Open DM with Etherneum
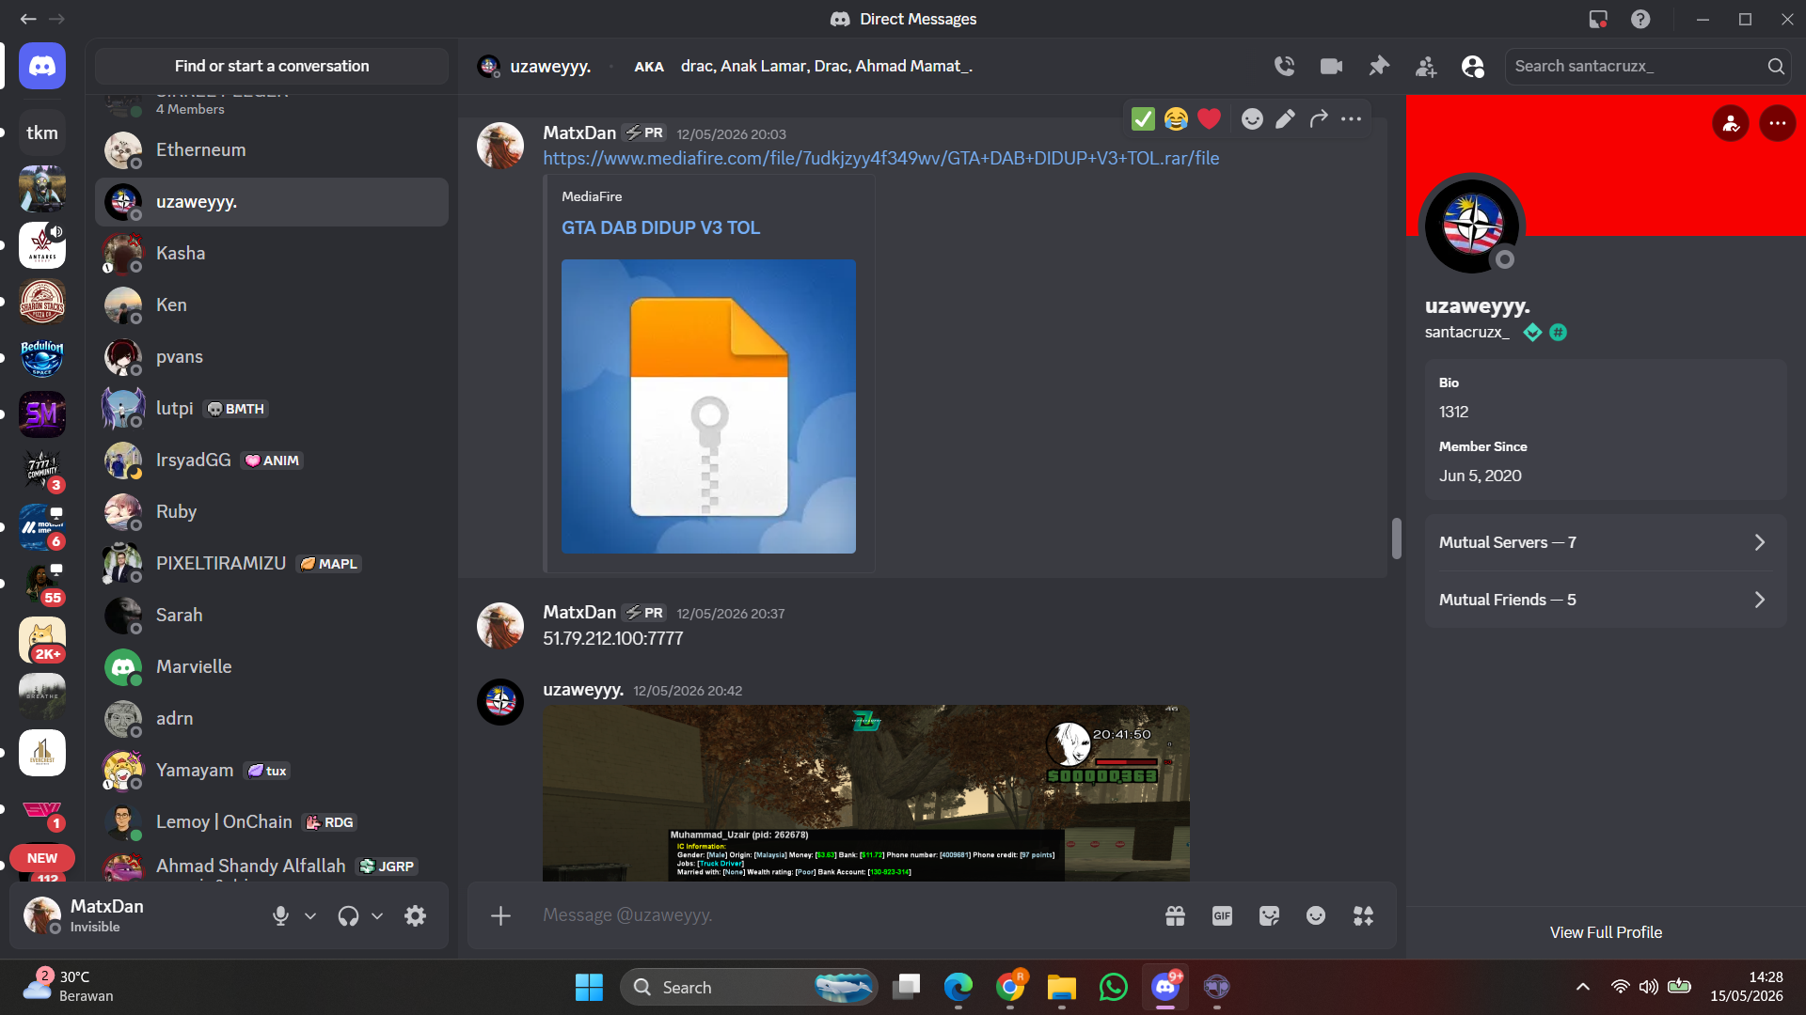Viewport: 1806px width, 1015px height. pos(272,150)
